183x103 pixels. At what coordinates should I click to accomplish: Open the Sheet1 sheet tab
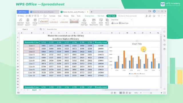click(34, 90)
